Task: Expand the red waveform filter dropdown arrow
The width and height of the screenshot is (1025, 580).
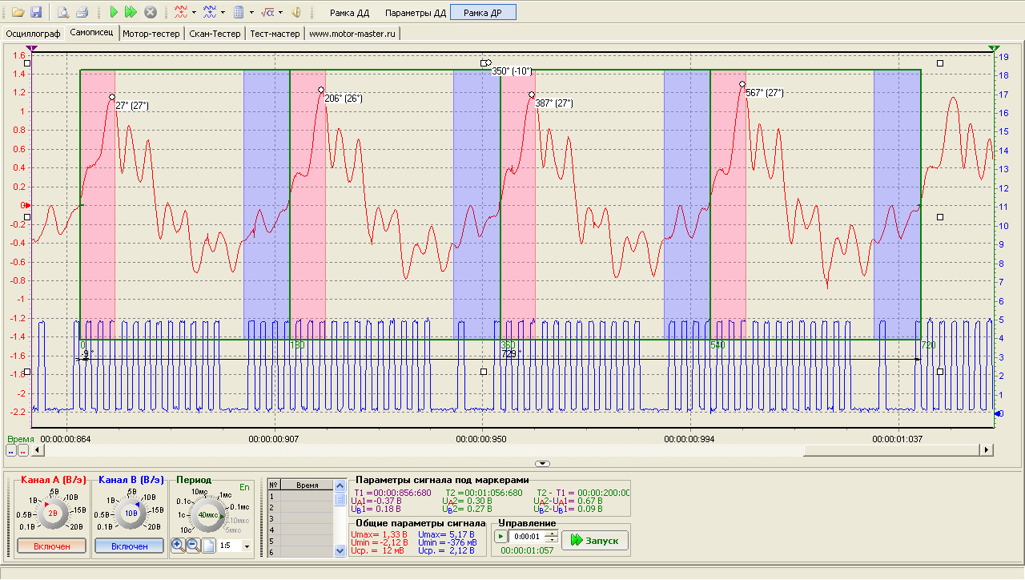Action: (194, 13)
